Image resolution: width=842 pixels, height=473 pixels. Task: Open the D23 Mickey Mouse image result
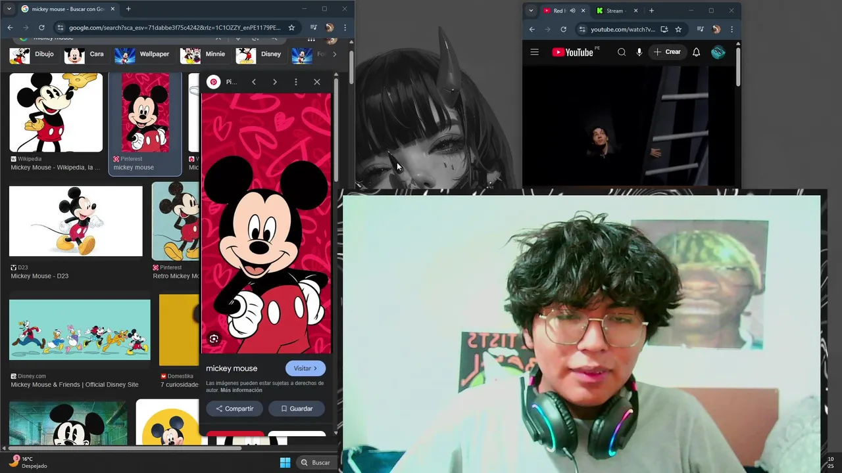click(76, 221)
